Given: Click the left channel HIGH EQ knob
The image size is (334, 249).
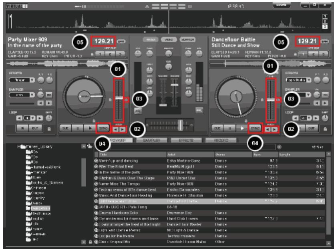Looking at the screenshot, I should click(149, 70).
